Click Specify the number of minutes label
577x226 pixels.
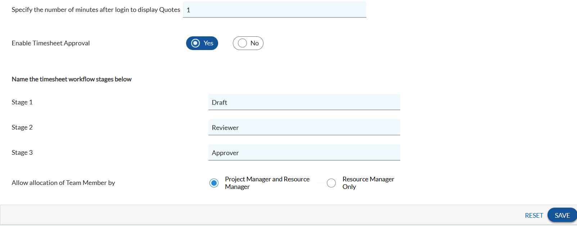tap(96, 10)
